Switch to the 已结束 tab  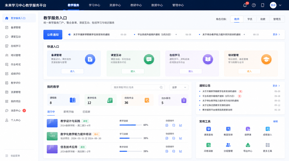[x=86, y=112]
